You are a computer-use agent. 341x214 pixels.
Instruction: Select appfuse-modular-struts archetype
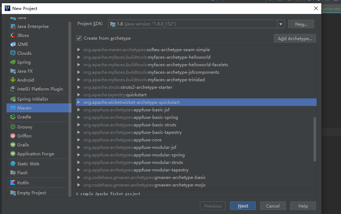point(196,162)
